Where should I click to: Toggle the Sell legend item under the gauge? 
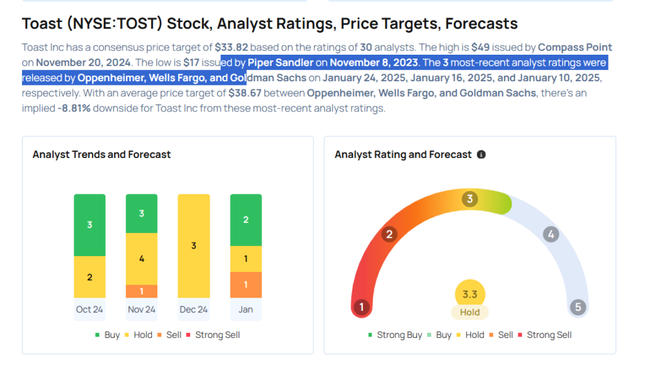click(x=501, y=335)
